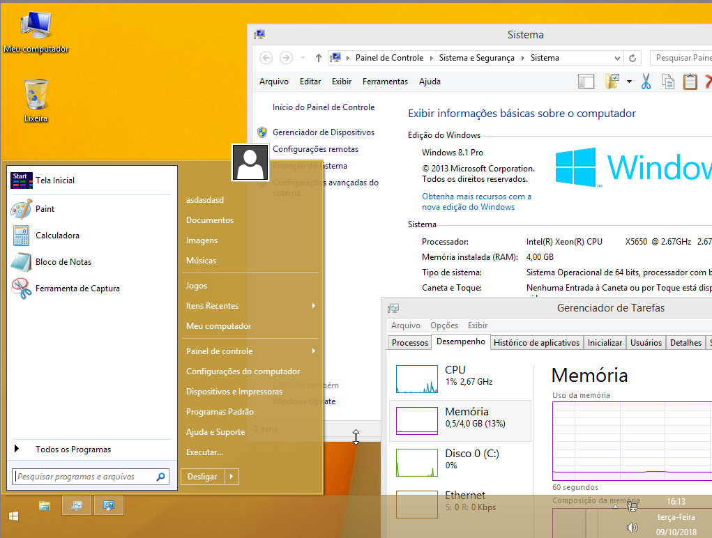The height and width of the screenshot is (538, 712).
Task: Open Configurações remotas link
Action: 315,149
